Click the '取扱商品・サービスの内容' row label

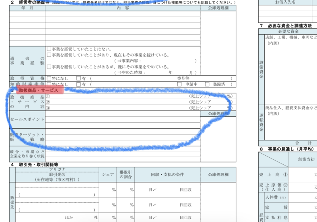(27, 102)
